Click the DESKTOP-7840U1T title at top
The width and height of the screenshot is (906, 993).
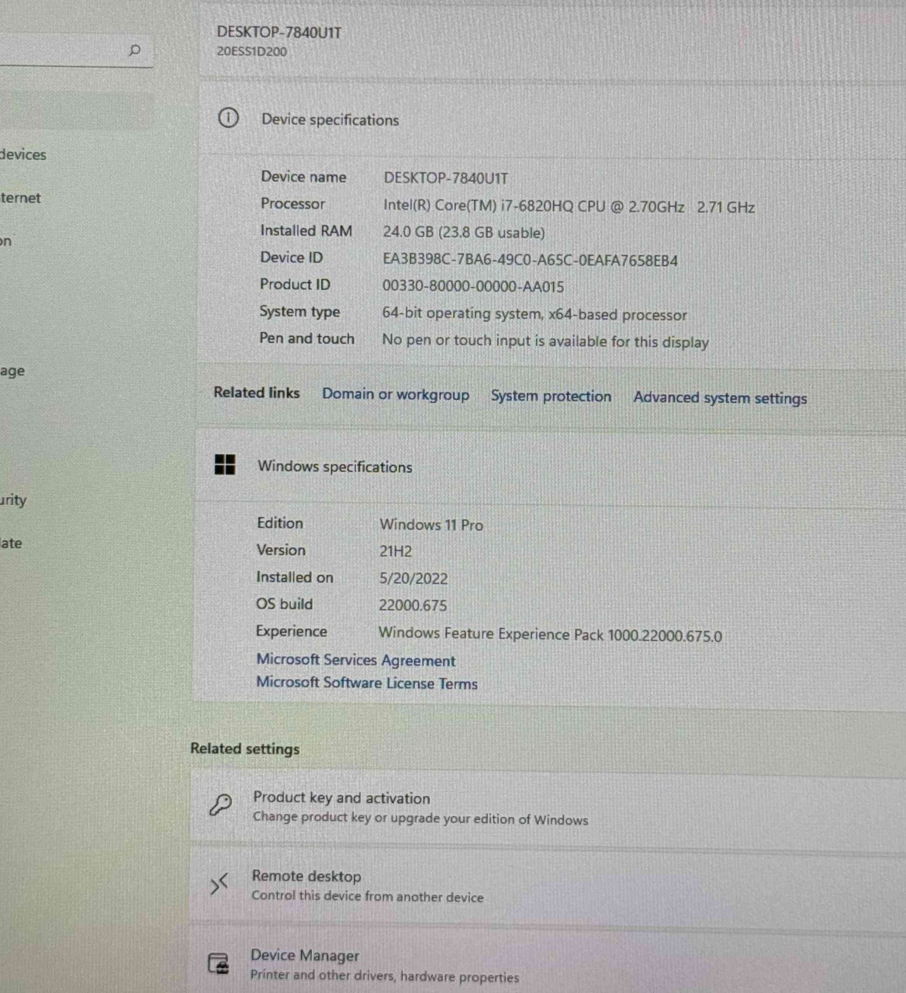[x=279, y=32]
